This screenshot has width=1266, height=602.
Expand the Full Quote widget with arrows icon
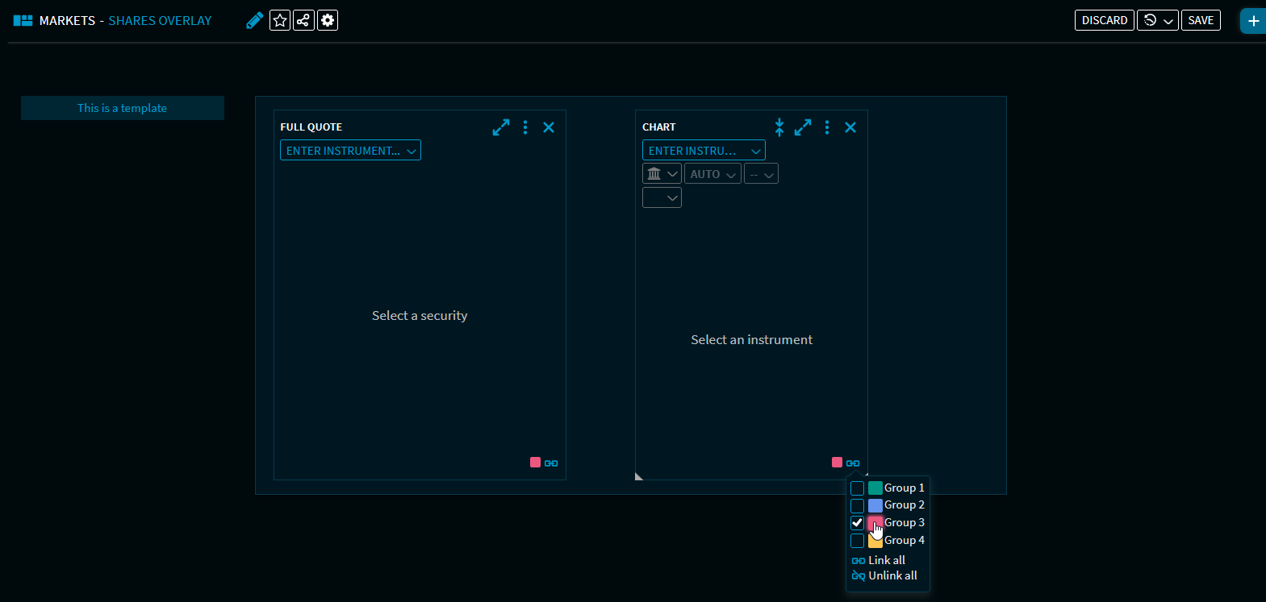501,127
